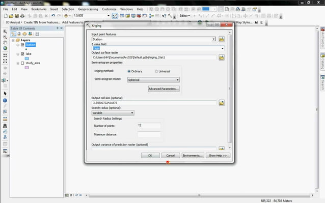Open the Bookmarks menu
The height and width of the screenshot is (203, 325).
[39, 9]
